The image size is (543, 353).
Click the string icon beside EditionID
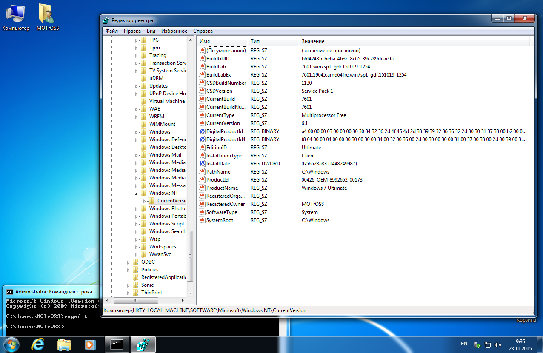[202, 147]
